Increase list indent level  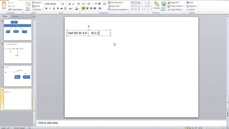pyautogui.click(x=99, y=4)
